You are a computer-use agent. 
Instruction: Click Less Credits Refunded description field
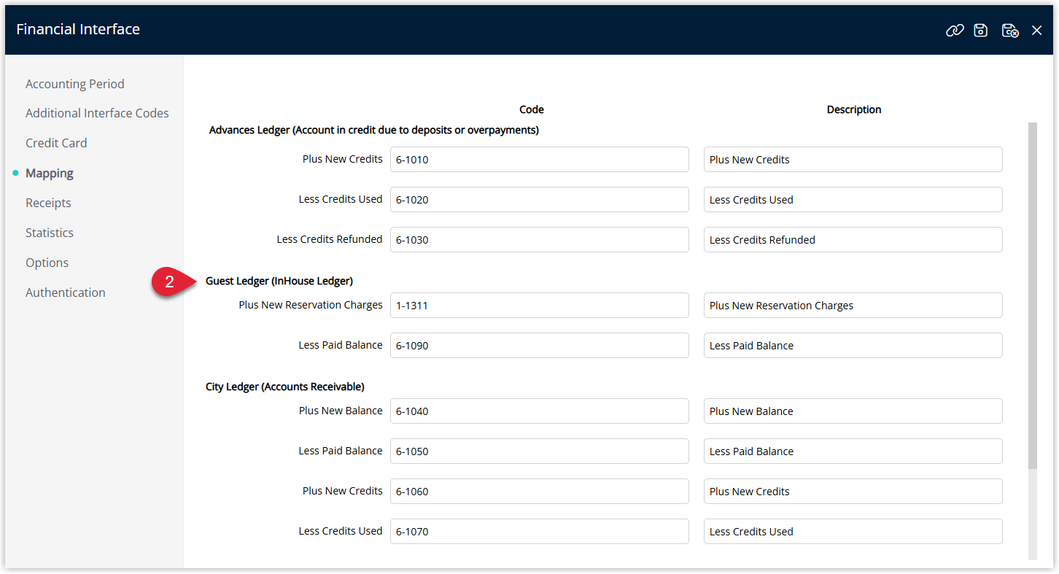point(853,240)
